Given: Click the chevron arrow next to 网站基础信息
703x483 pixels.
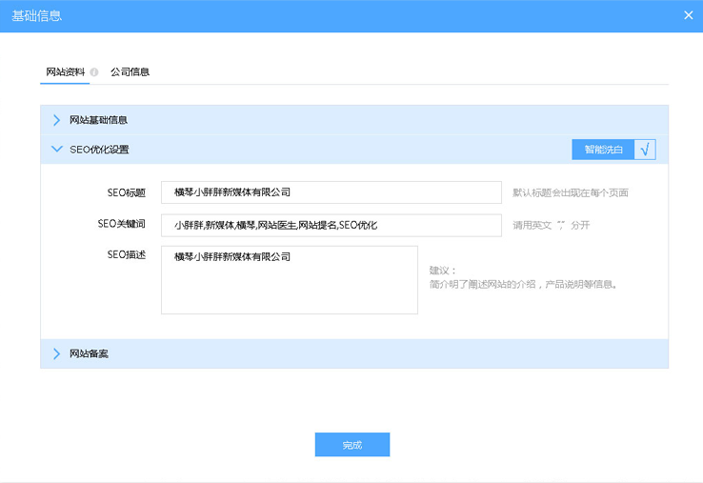Looking at the screenshot, I should (57, 120).
